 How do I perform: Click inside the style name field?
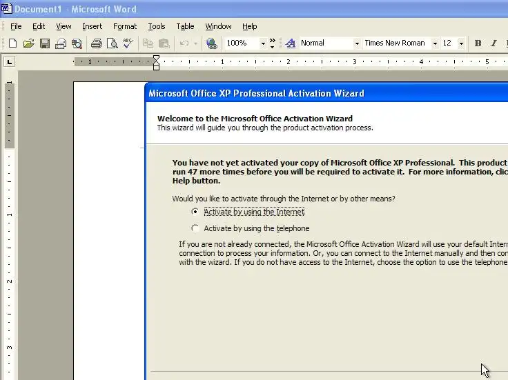click(326, 43)
